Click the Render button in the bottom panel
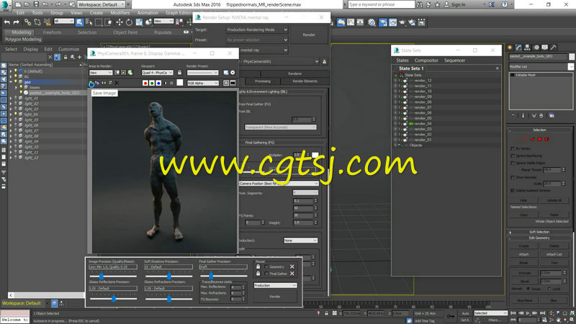The width and height of the screenshot is (576, 324). (275, 297)
